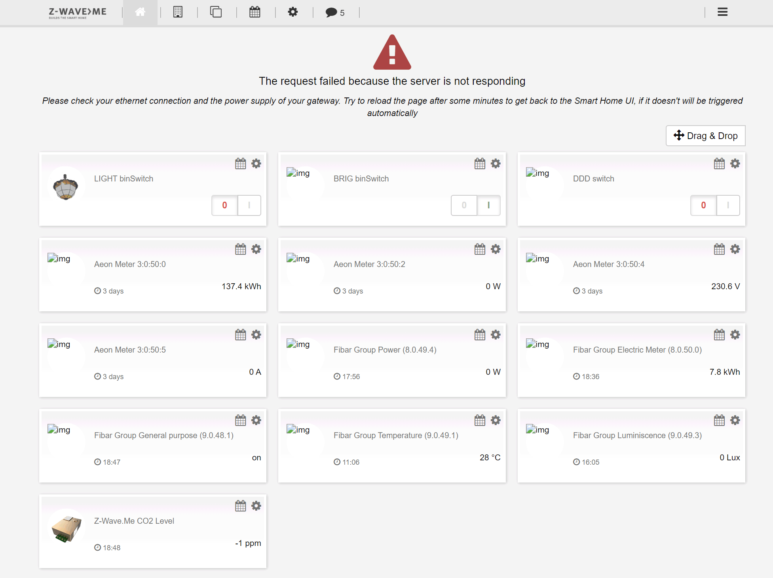Viewport: 773px width, 578px height.
Task: Click the LIGHT binSwitch lamp thumbnail
Action: [x=66, y=187]
